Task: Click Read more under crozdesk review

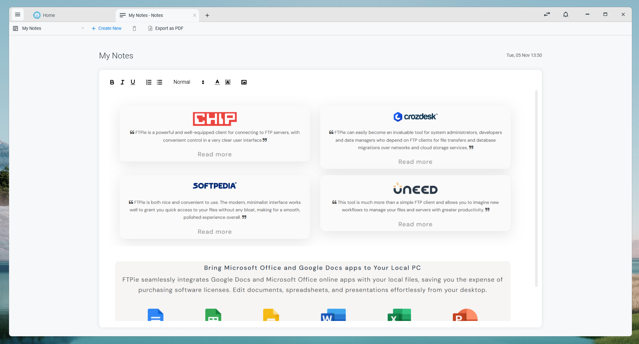Action: pyautogui.click(x=415, y=162)
